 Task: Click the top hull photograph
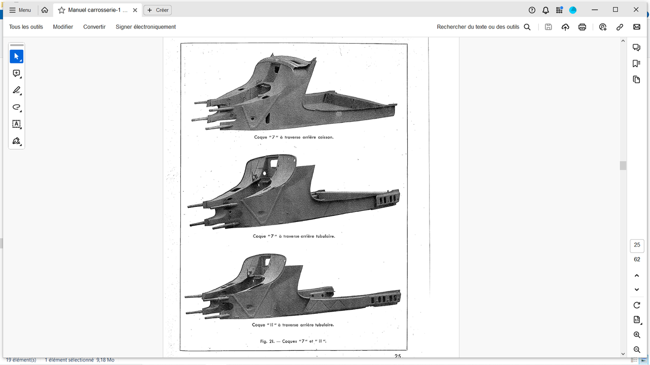click(295, 92)
